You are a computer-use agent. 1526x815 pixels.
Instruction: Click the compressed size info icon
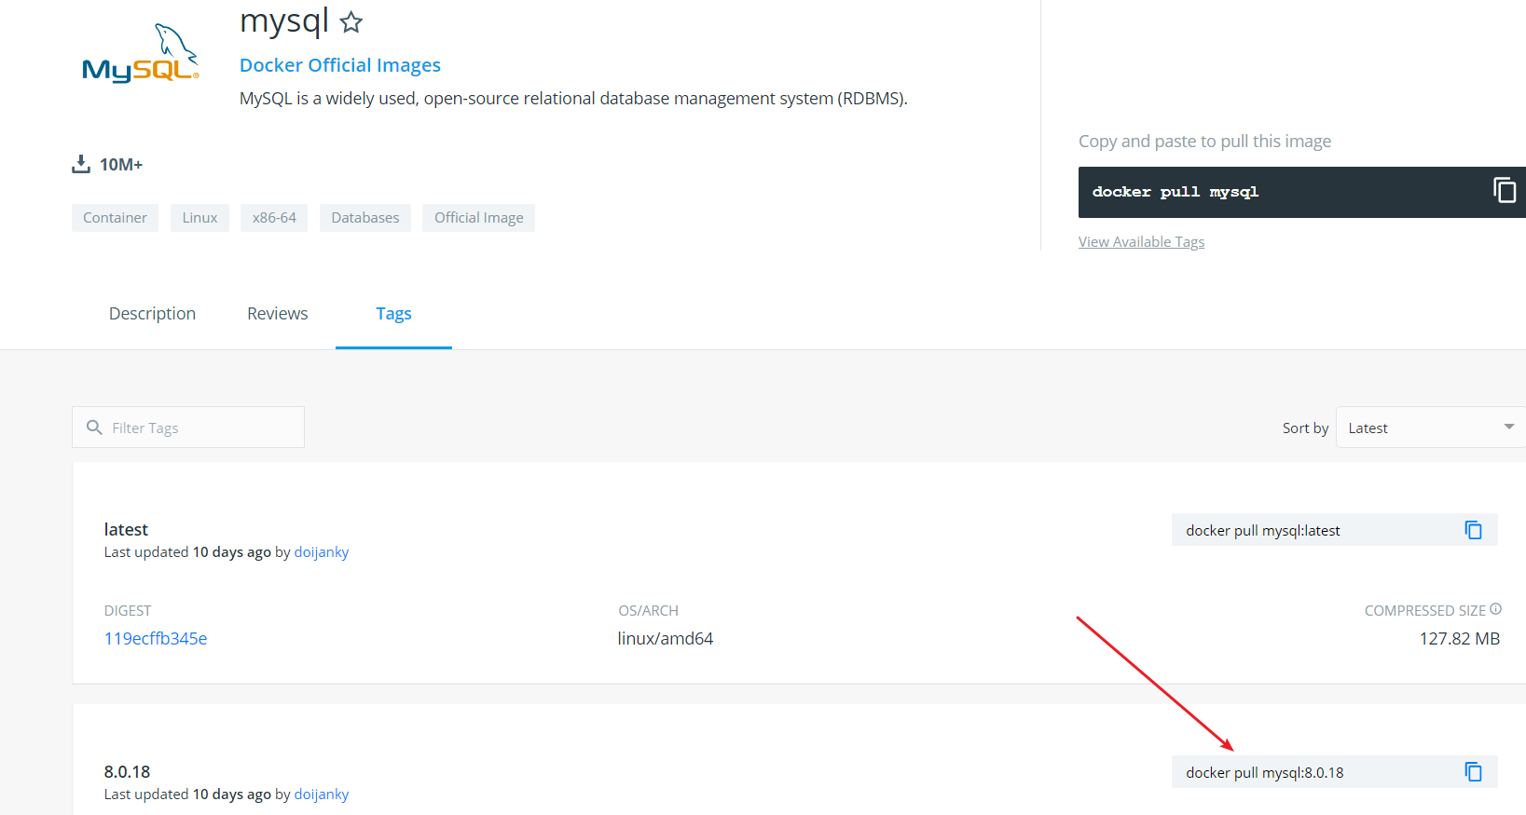coord(1495,609)
